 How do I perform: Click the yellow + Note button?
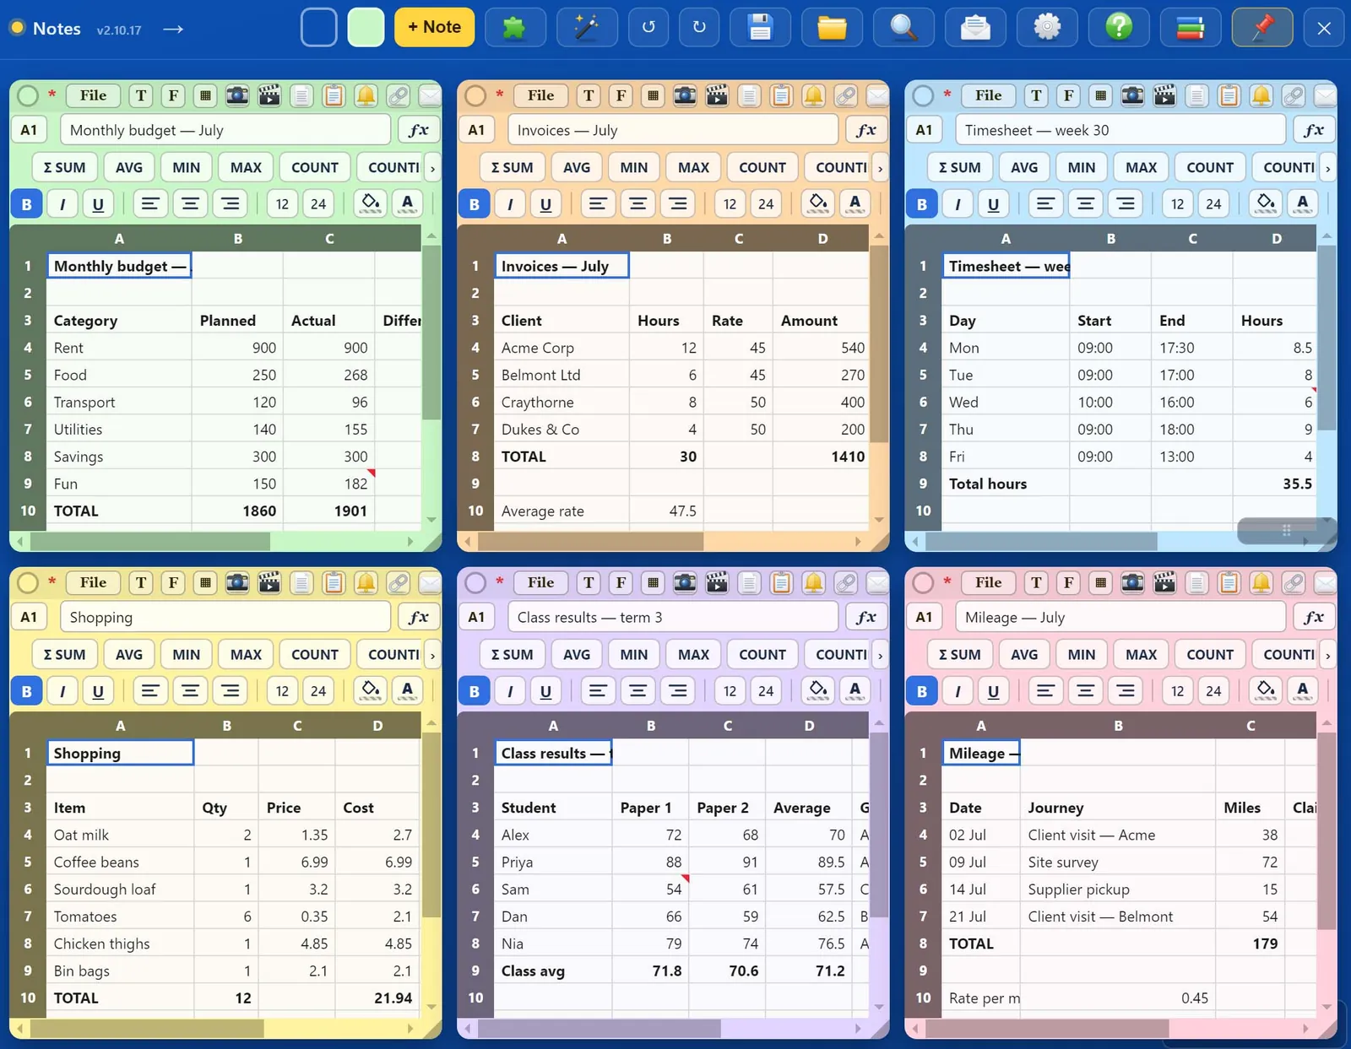click(x=434, y=27)
